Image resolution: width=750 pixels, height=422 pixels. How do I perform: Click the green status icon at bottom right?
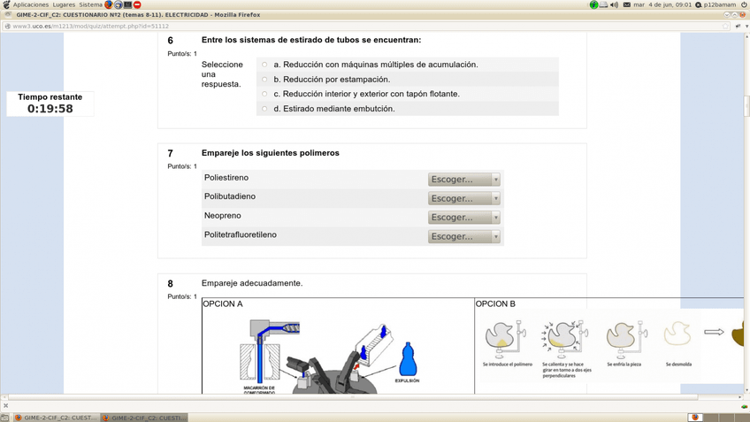(x=745, y=406)
